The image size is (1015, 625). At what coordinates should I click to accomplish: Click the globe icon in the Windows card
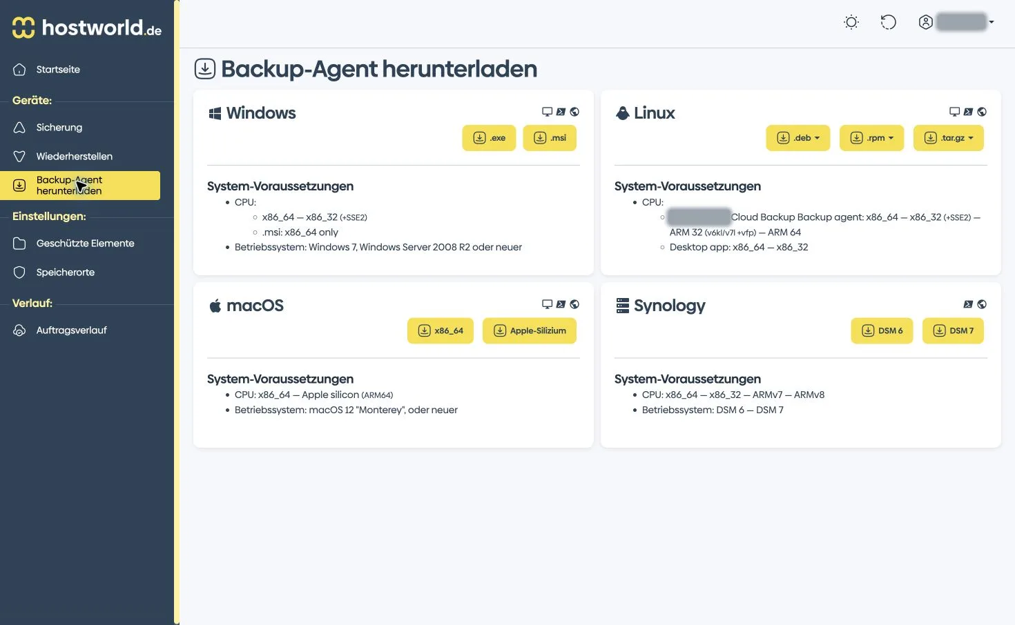click(574, 112)
